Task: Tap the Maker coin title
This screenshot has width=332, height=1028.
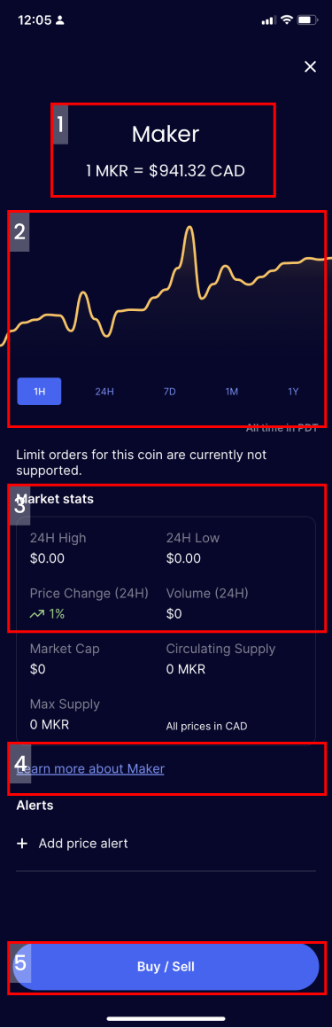Action: (x=166, y=134)
